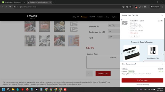Screen dimensions: 165x92
Task: Select the blue toolcard diagram thumbnail
Action: [x=74, y=41]
